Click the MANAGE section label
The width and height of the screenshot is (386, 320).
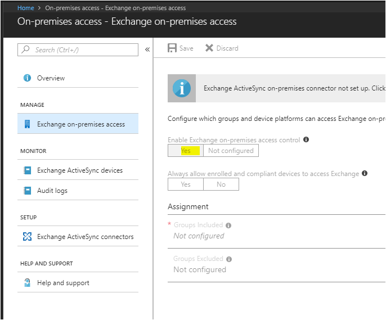32,105
